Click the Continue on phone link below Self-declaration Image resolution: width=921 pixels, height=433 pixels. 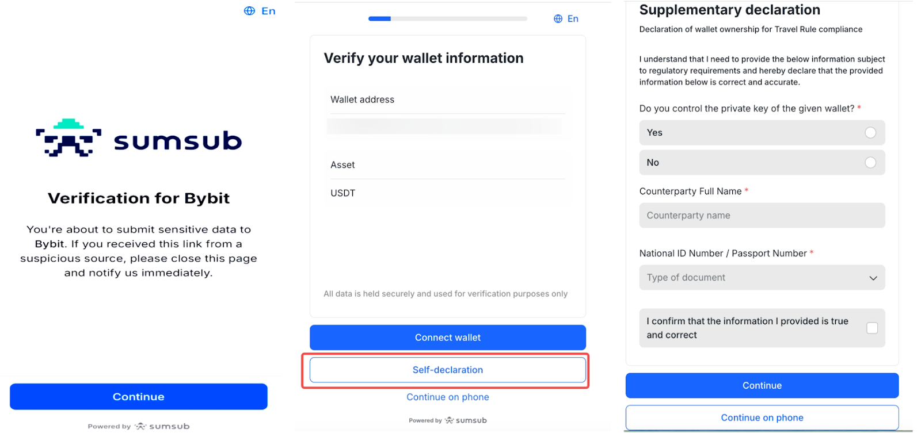click(447, 397)
